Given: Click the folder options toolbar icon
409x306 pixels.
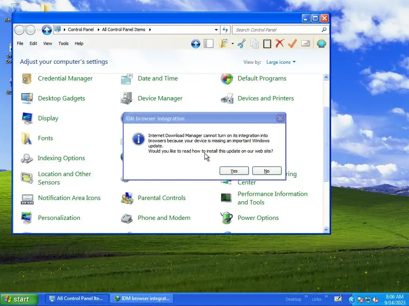Looking at the screenshot, I should coord(224,43).
